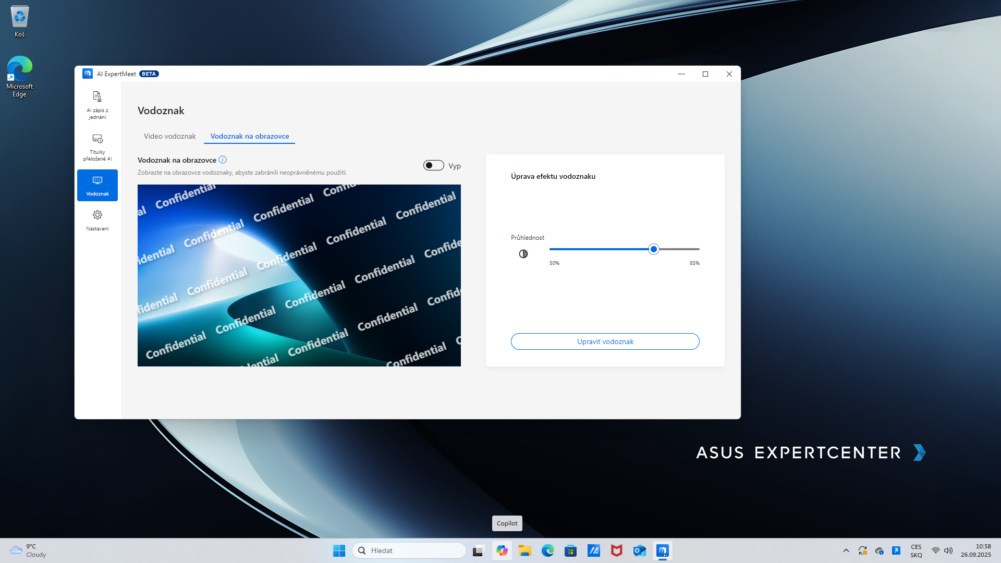1001x563 pixels.
Task: Open McAfee icon in taskbar
Action: click(x=616, y=550)
